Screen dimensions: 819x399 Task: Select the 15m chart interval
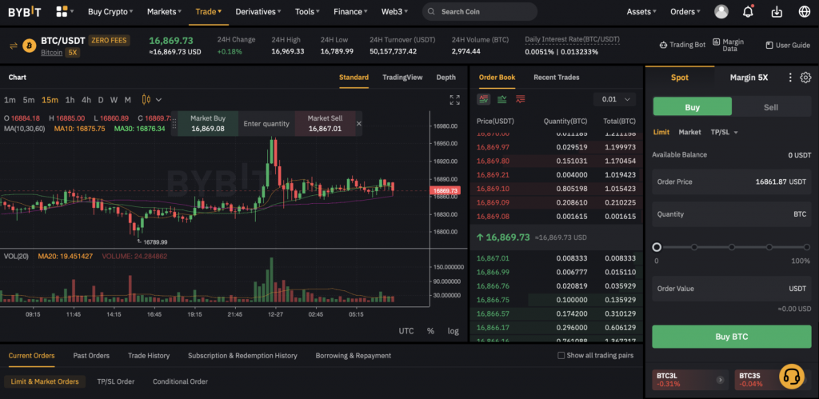pyautogui.click(x=50, y=100)
